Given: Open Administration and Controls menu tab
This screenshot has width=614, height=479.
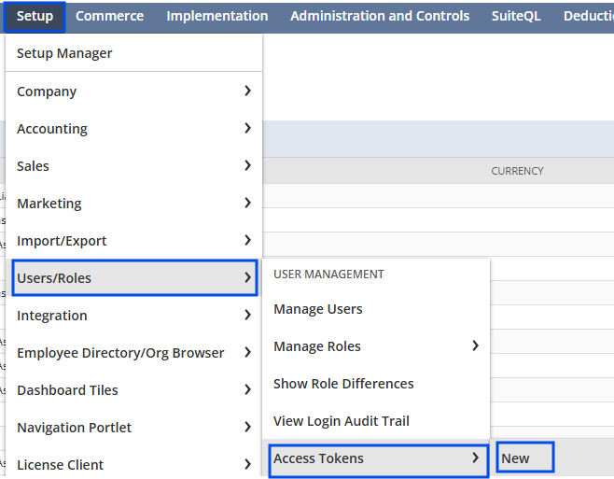Looking at the screenshot, I should pos(380,17).
